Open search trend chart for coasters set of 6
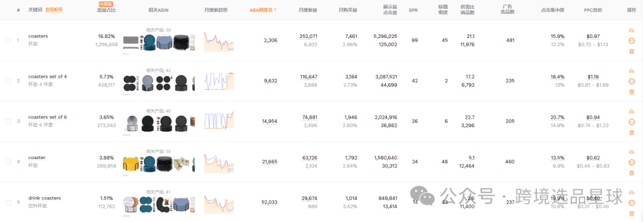The height and width of the screenshot is (222, 643). click(x=219, y=120)
